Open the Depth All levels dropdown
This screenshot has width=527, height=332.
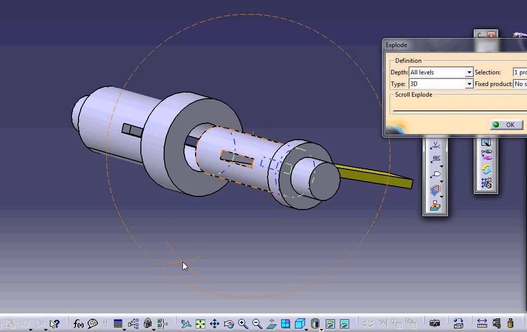click(441, 72)
